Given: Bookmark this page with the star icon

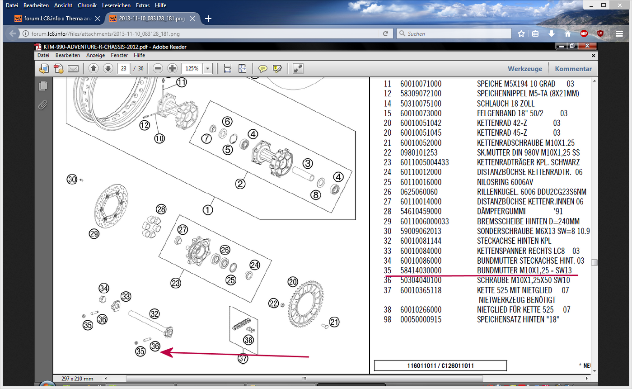Looking at the screenshot, I should pyautogui.click(x=521, y=33).
